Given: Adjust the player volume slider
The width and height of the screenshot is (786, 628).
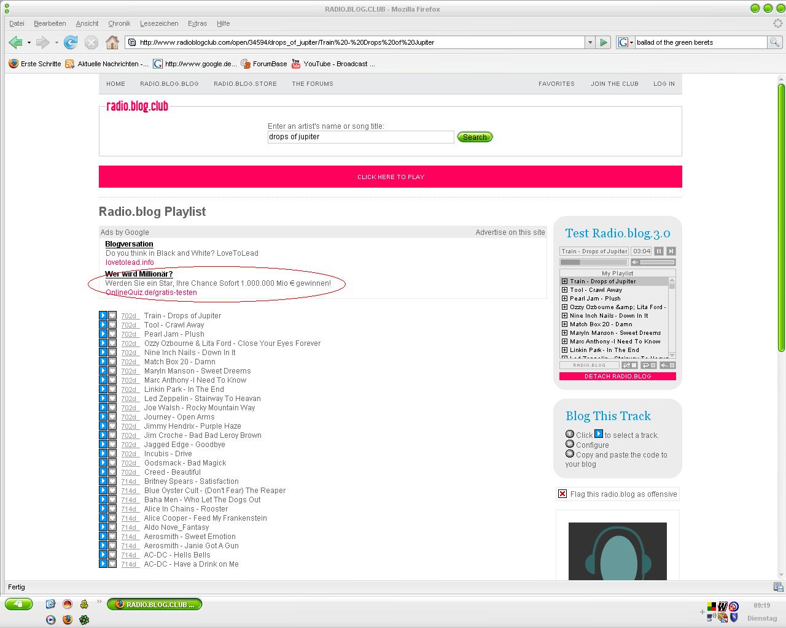Looking at the screenshot, I should [x=658, y=262].
